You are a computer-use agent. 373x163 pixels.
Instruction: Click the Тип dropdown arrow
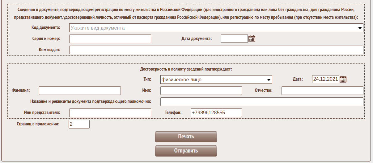(x=269, y=80)
